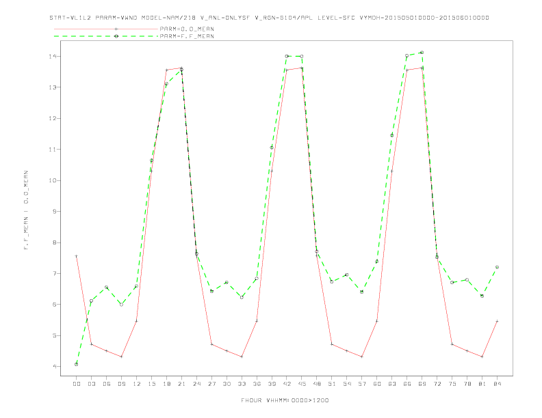Click the x-axis title FHOUR VHHMM:0000>1200

click(285, 400)
